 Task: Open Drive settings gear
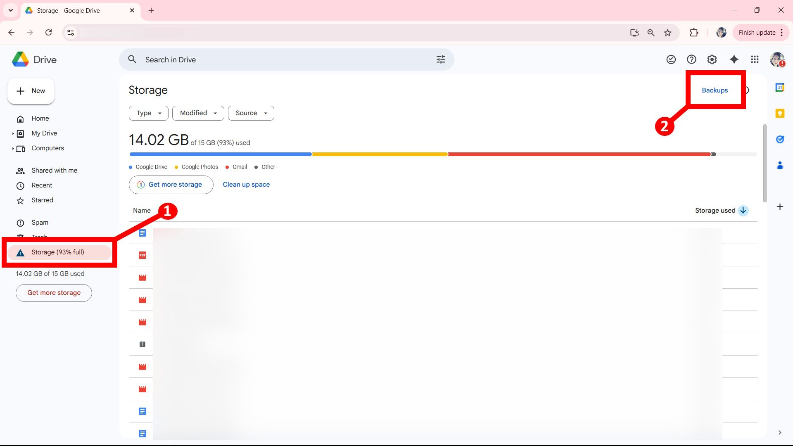(712, 59)
